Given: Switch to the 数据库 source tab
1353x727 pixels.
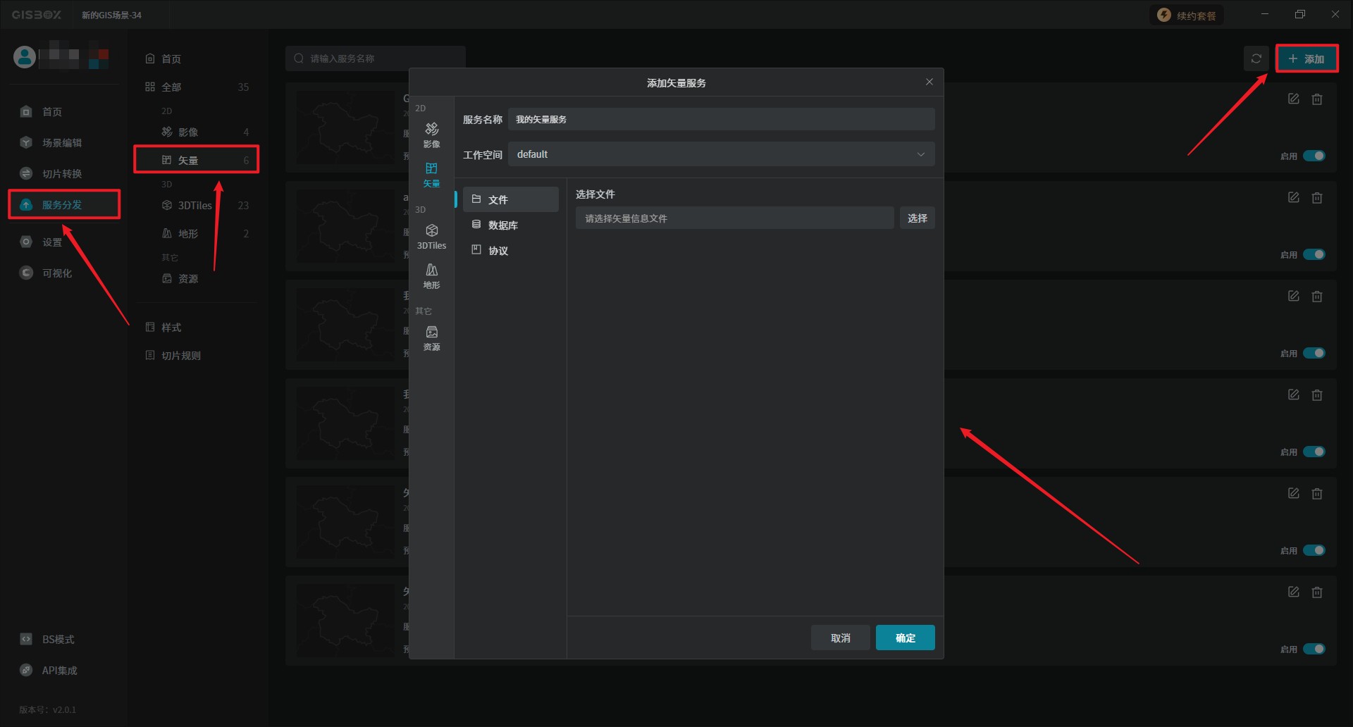Looking at the screenshot, I should click(502, 225).
